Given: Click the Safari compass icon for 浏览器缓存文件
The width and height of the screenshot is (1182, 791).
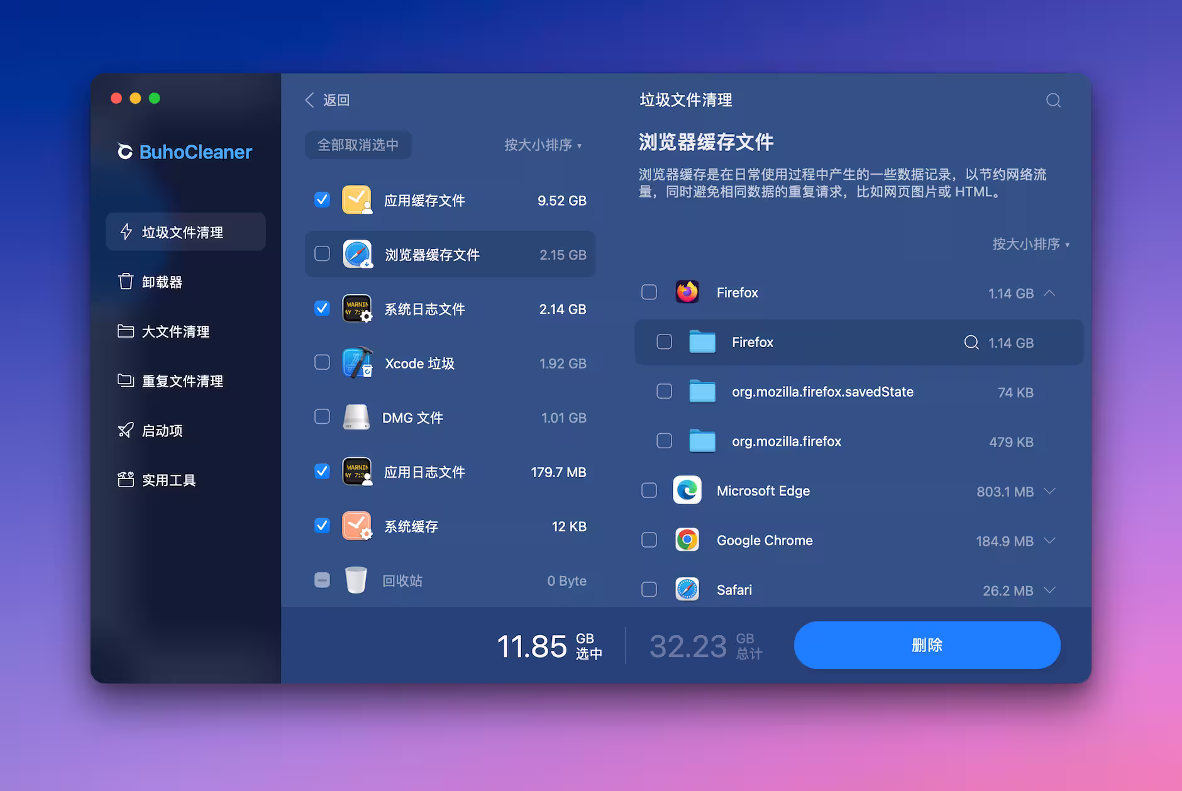Looking at the screenshot, I should [356, 254].
